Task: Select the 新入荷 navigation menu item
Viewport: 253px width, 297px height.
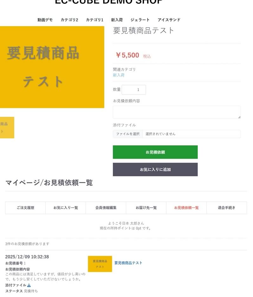Action: point(117,20)
